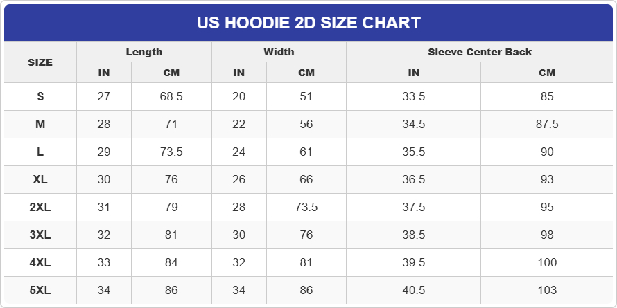Select the 2XL size row label

40,208
